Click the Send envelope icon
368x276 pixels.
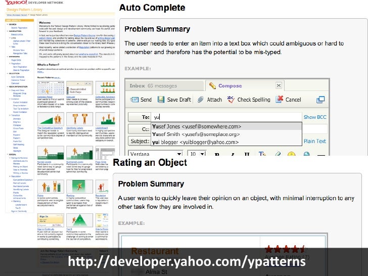[134, 100]
